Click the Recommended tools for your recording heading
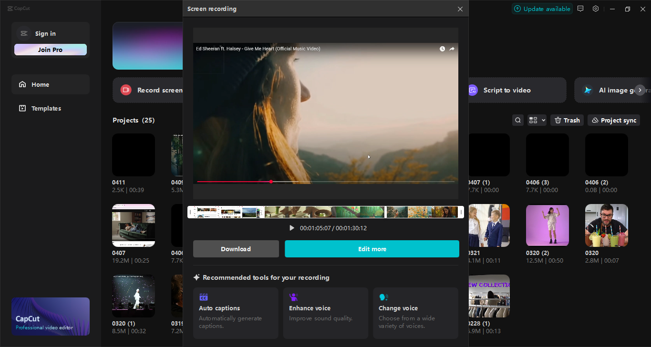Image resolution: width=651 pixels, height=347 pixels. click(x=266, y=277)
